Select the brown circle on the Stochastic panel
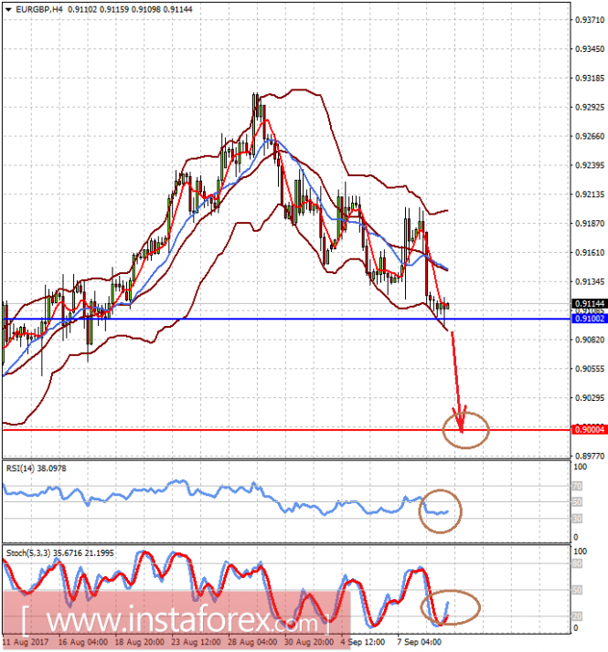The image size is (608, 652). [x=451, y=607]
